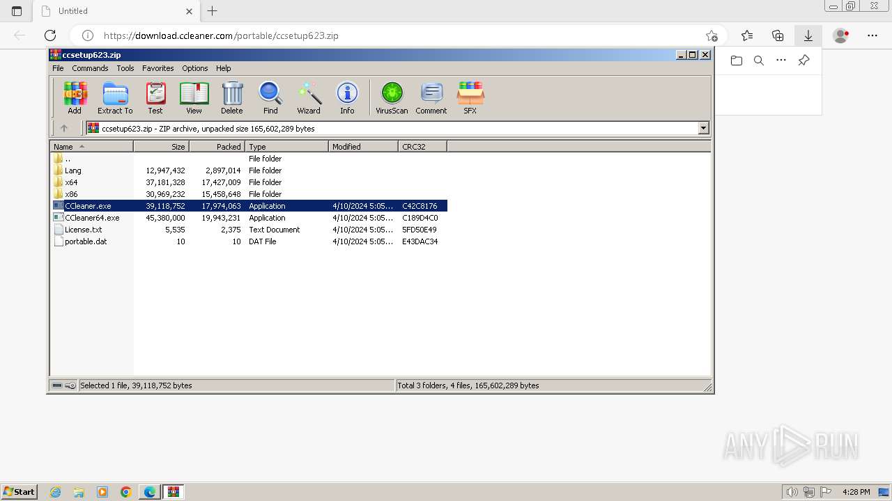This screenshot has width=892, height=501.
Task: Open Edge favorites star icon
Action: [x=747, y=35]
